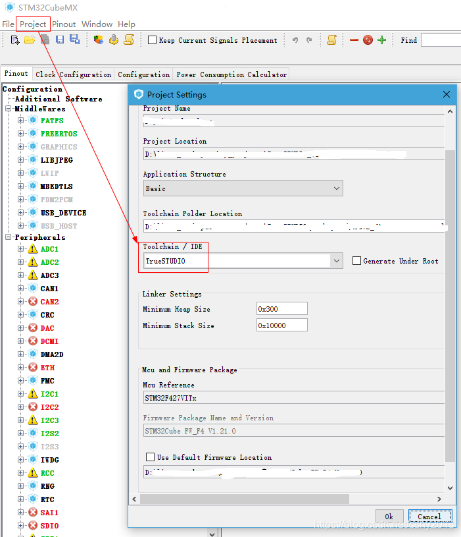Image resolution: width=461 pixels, height=537 pixels.
Task: Click the FMC cube icon
Action: coord(33,380)
